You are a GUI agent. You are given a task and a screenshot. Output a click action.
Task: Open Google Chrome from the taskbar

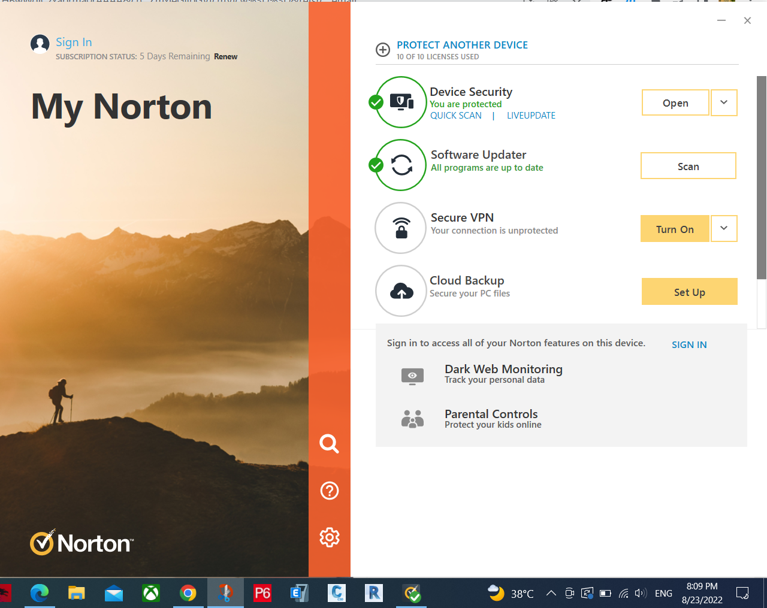click(188, 593)
